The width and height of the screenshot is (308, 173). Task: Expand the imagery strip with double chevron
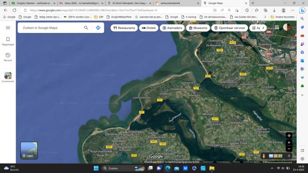point(289,156)
